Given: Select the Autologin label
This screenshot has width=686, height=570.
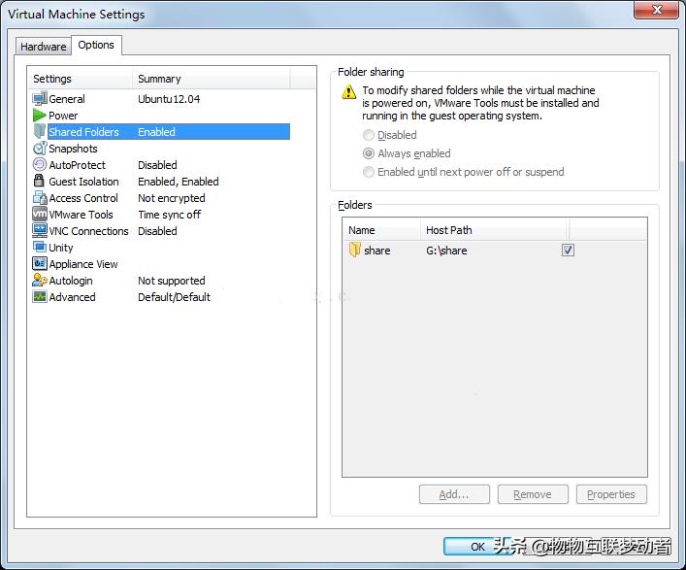Looking at the screenshot, I should tap(71, 281).
